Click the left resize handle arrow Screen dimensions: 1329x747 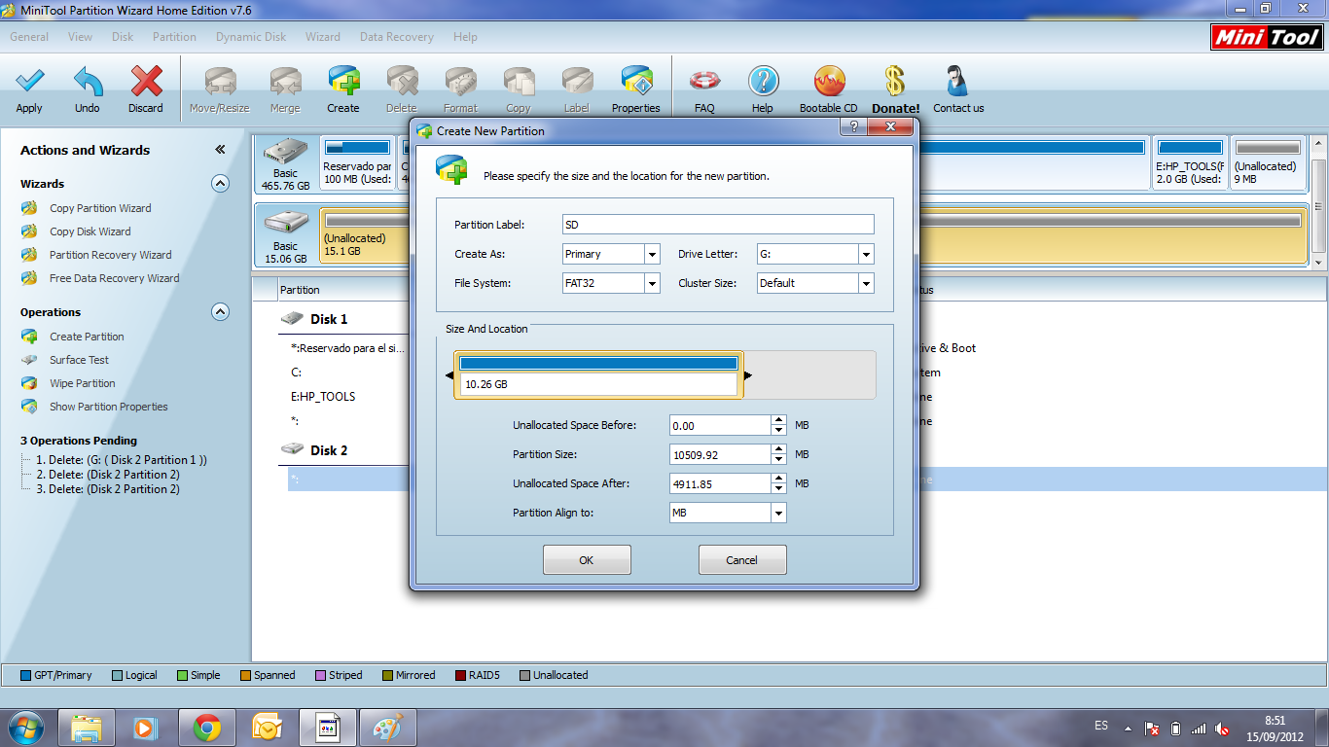pos(449,375)
